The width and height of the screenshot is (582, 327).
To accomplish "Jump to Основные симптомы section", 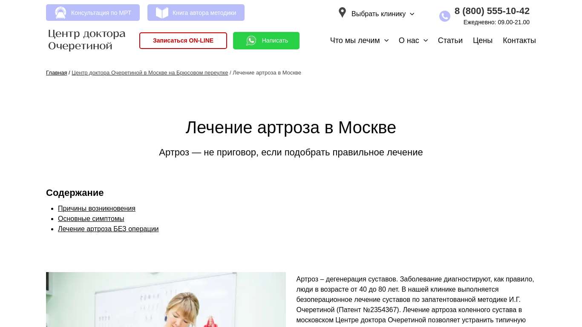I will pos(91,219).
